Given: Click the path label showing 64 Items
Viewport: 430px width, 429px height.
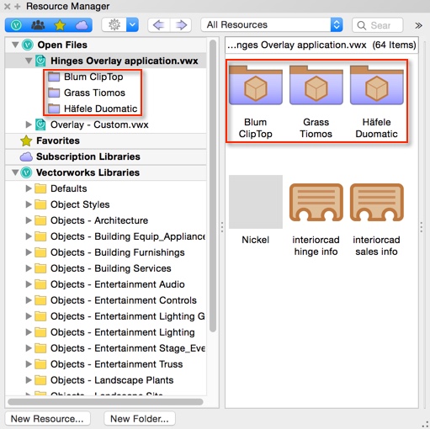Looking at the screenshot, I should [321, 45].
